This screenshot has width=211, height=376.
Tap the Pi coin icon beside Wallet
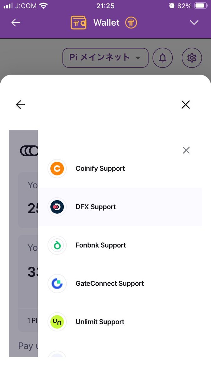point(131,23)
